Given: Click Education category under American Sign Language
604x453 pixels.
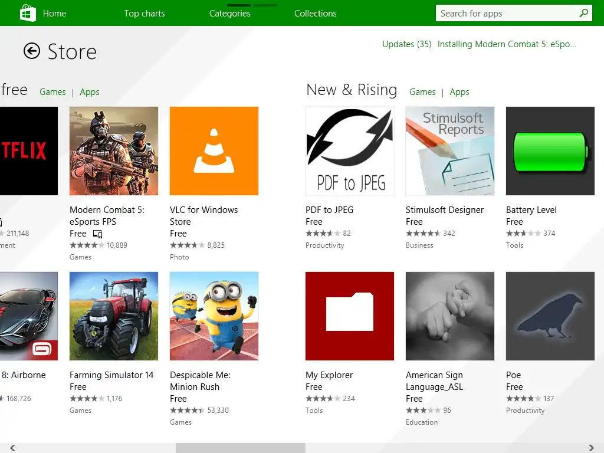Looking at the screenshot, I should tap(422, 422).
